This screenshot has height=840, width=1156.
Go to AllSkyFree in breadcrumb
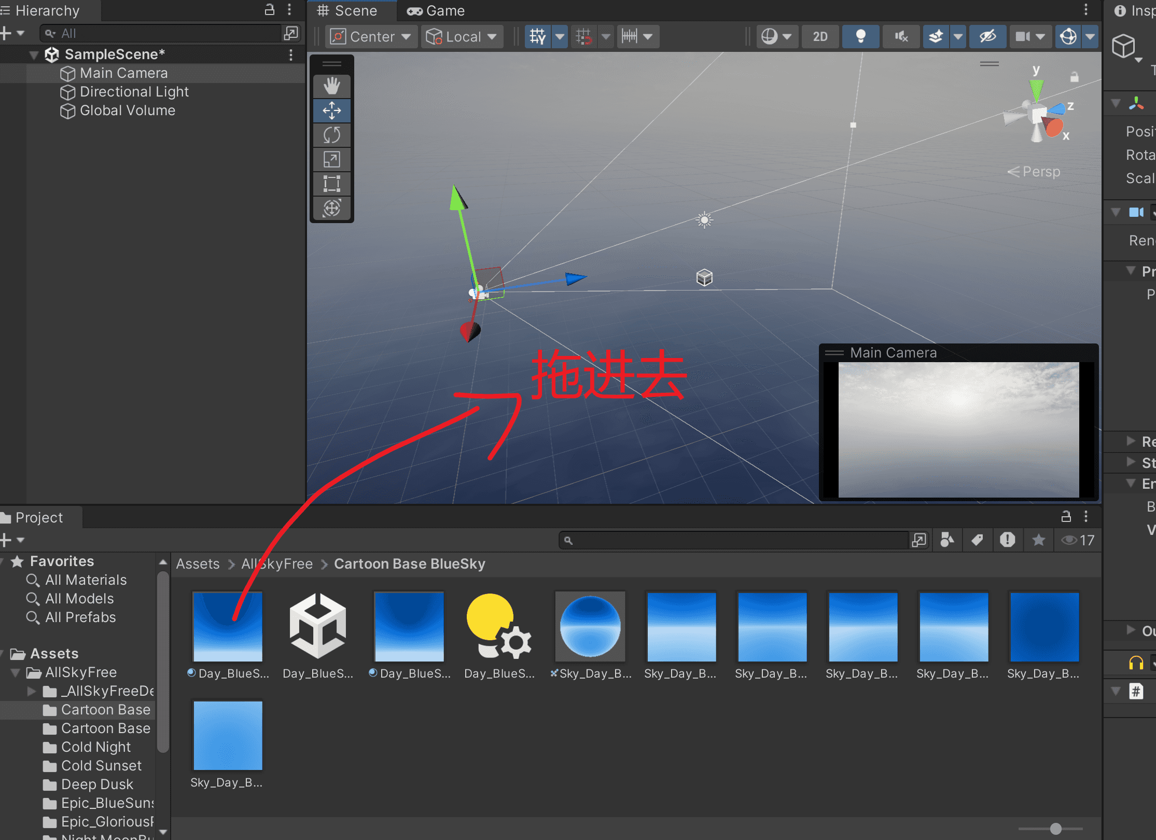(277, 564)
